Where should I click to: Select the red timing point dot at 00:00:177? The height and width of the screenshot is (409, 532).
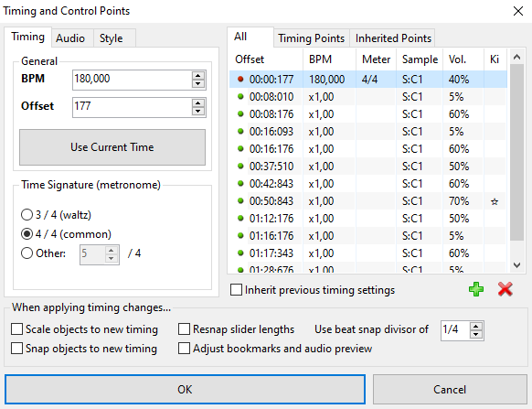coord(240,80)
